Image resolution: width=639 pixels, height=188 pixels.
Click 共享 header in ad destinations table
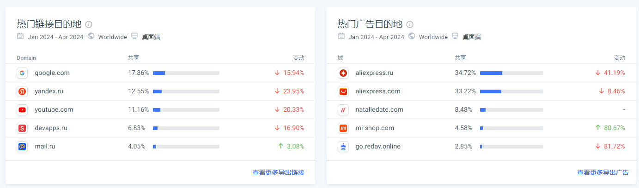[x=460, y=58]
